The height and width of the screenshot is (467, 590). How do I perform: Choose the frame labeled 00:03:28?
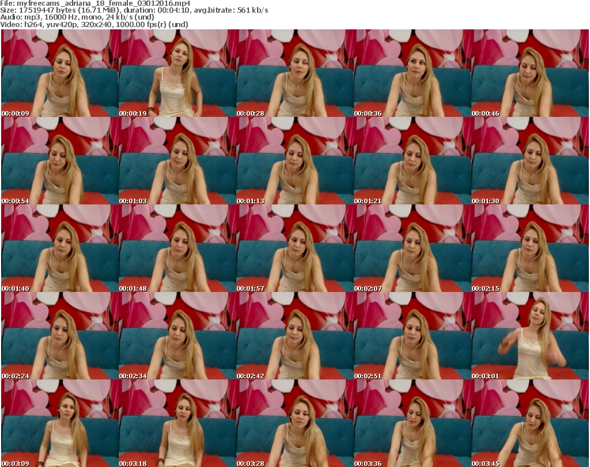pos(295,423)
